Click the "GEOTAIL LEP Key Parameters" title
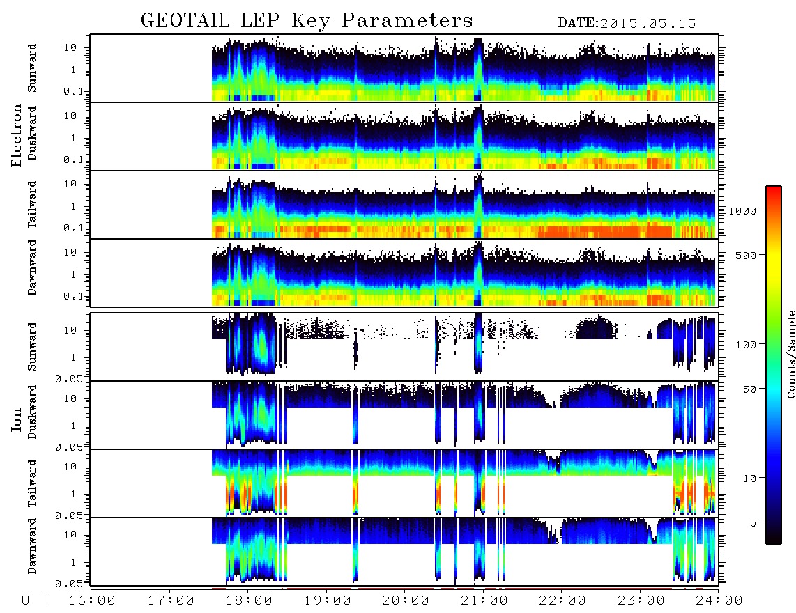 (307, 21)
